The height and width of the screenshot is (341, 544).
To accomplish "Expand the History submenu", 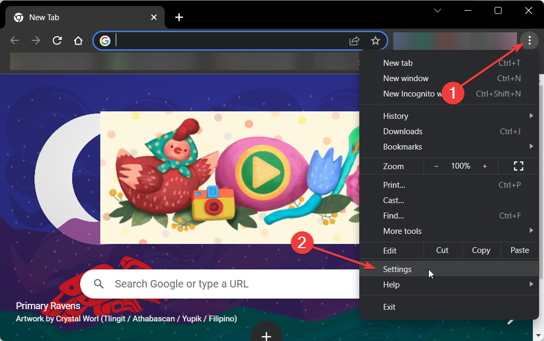I will click(449, 116).
